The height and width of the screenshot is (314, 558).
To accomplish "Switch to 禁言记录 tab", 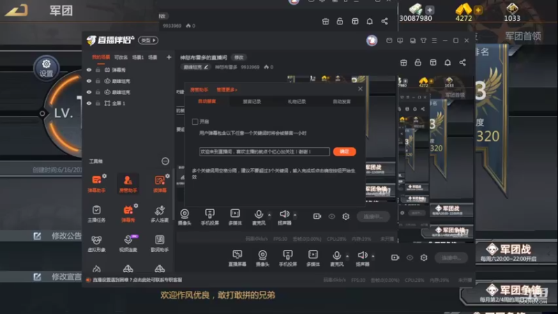I will [x=252, y=101].
